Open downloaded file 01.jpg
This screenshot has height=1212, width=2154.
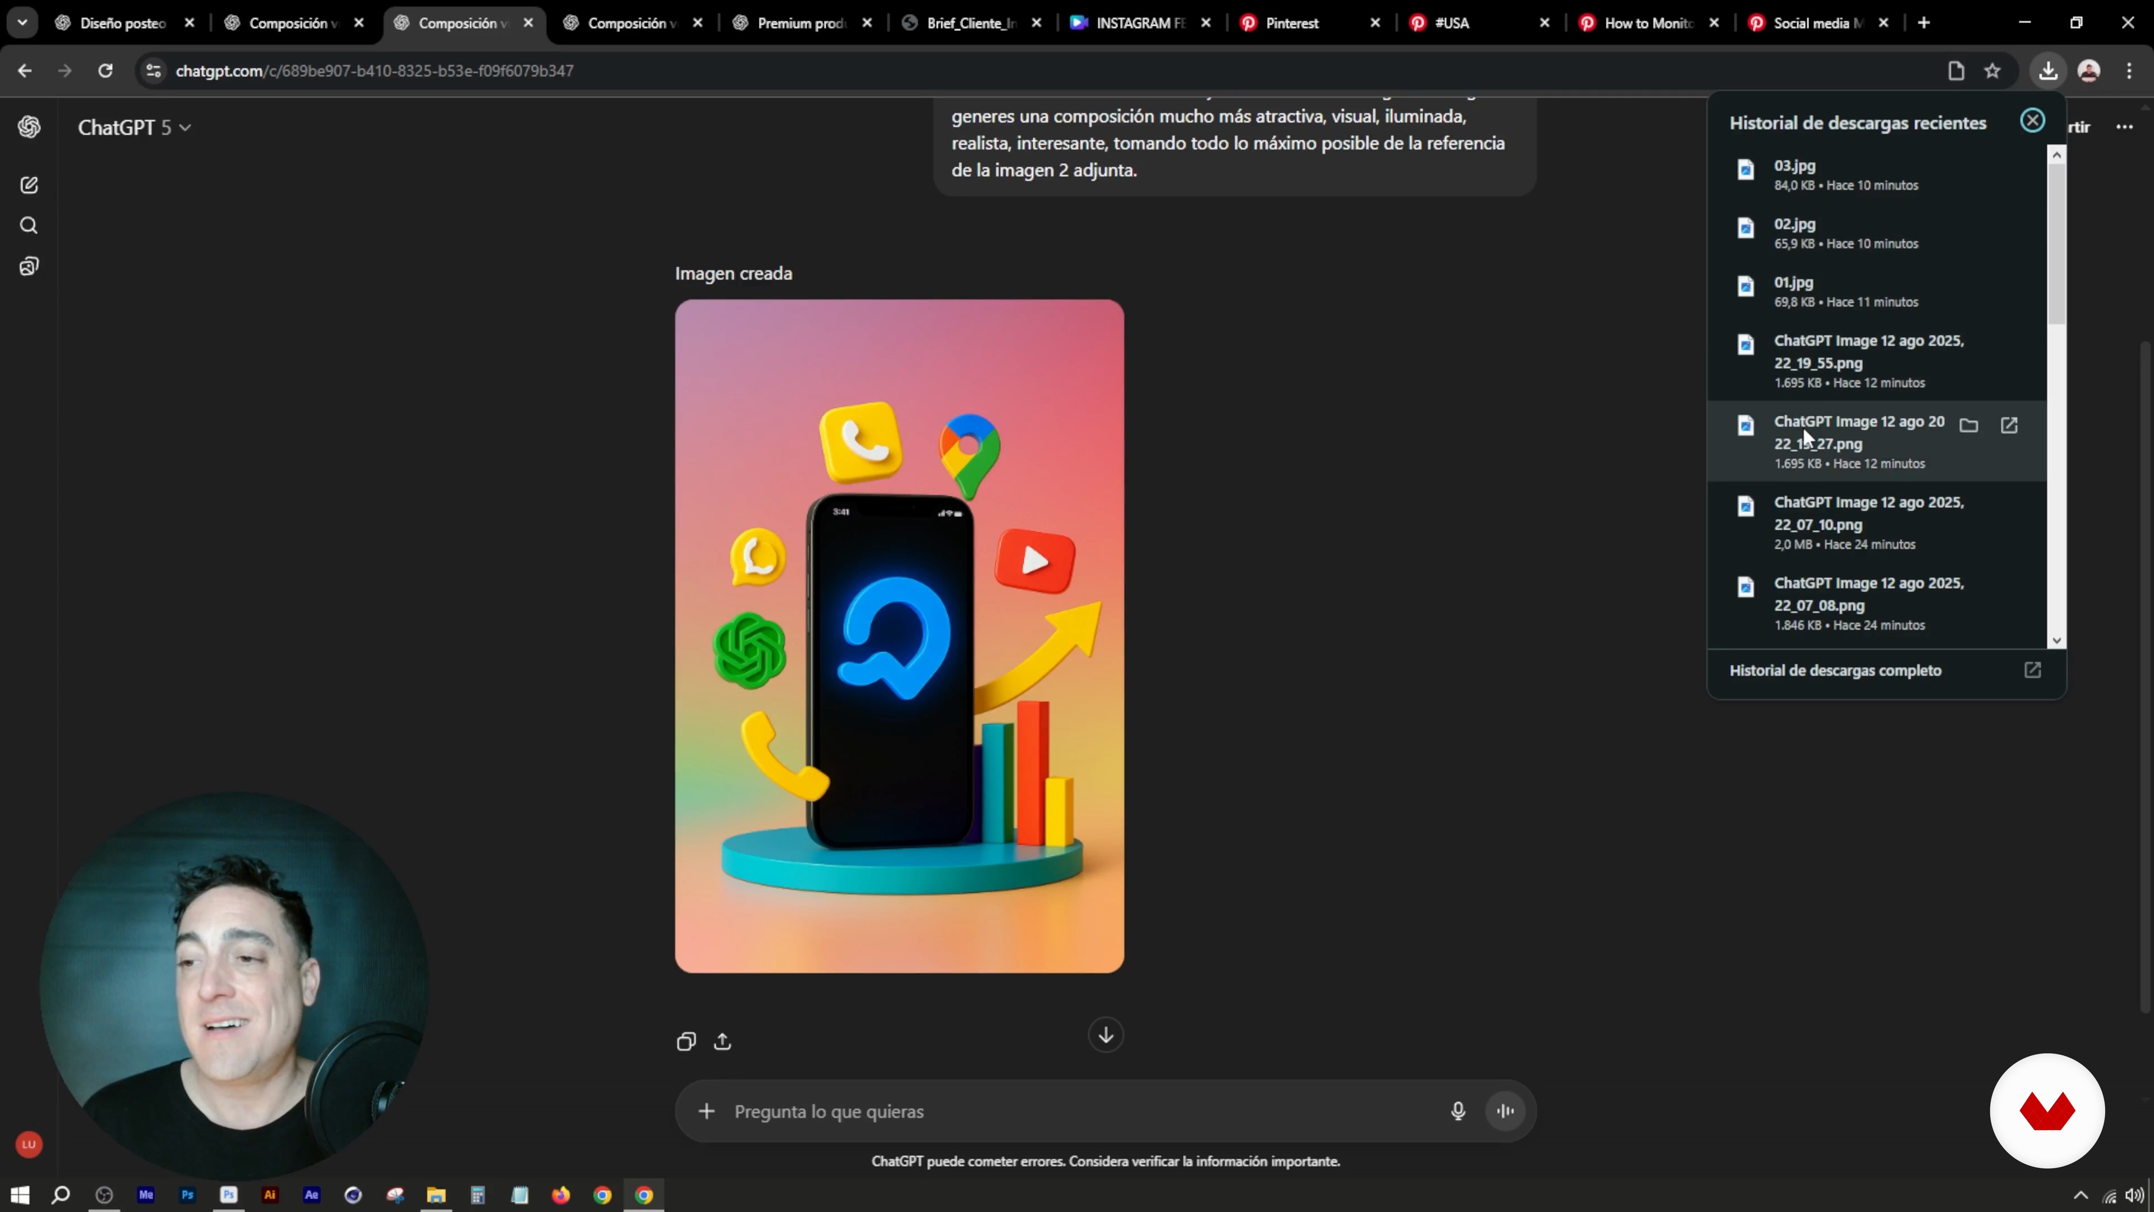[x=1877, y=291]
